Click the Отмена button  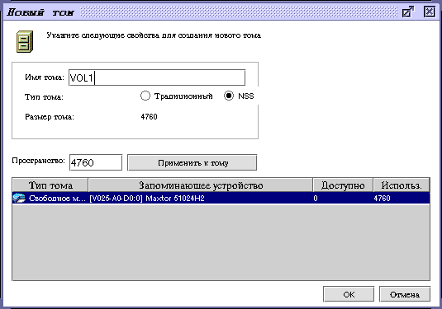[x=405, y=294]
